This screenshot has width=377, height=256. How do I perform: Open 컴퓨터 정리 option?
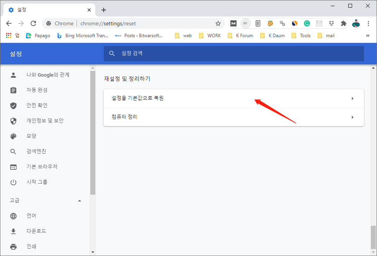click(234, 117)
